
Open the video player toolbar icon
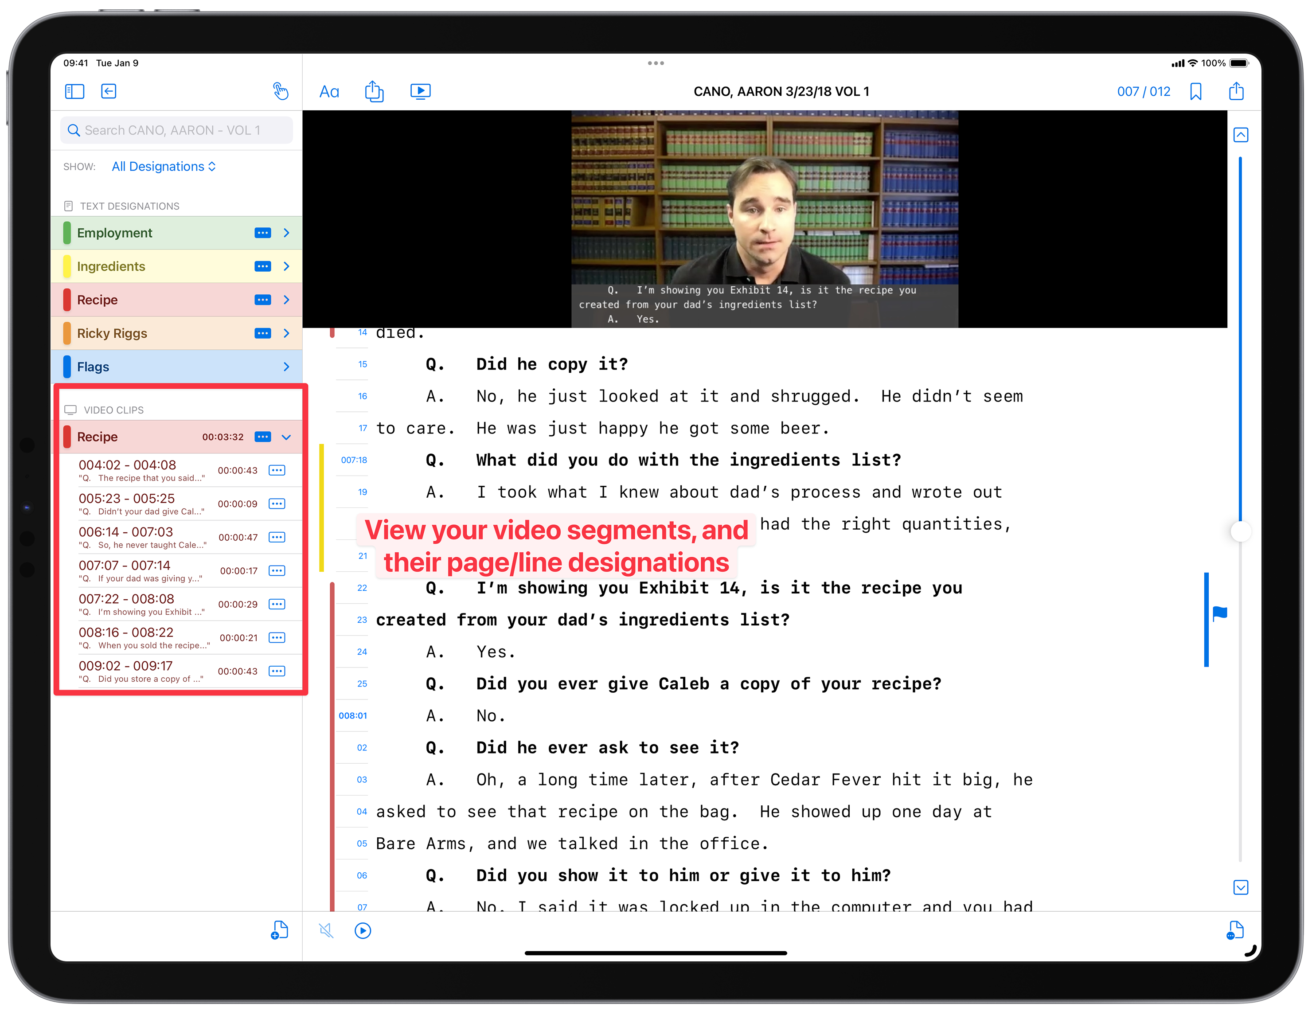click(420, 91)
